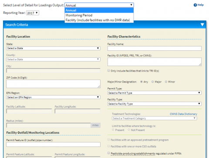Select the Minor designation radio button
209x158 pixels.
tap(166, 82)
